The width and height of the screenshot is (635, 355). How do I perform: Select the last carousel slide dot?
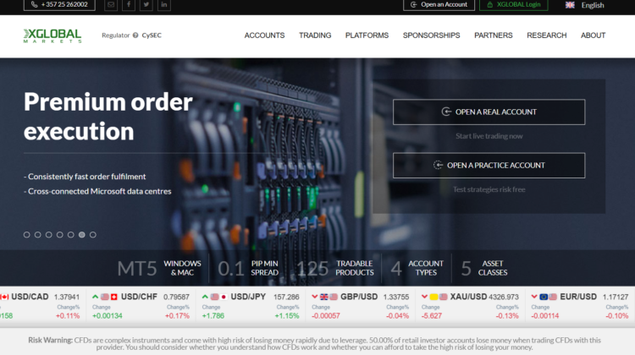click(x=93, y=234)
